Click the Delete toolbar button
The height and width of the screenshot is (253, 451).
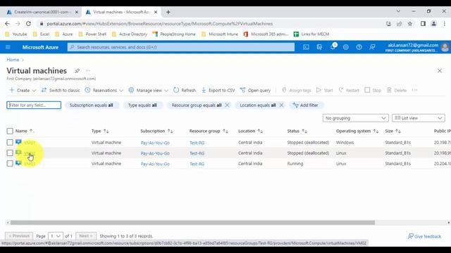[396, 90]
